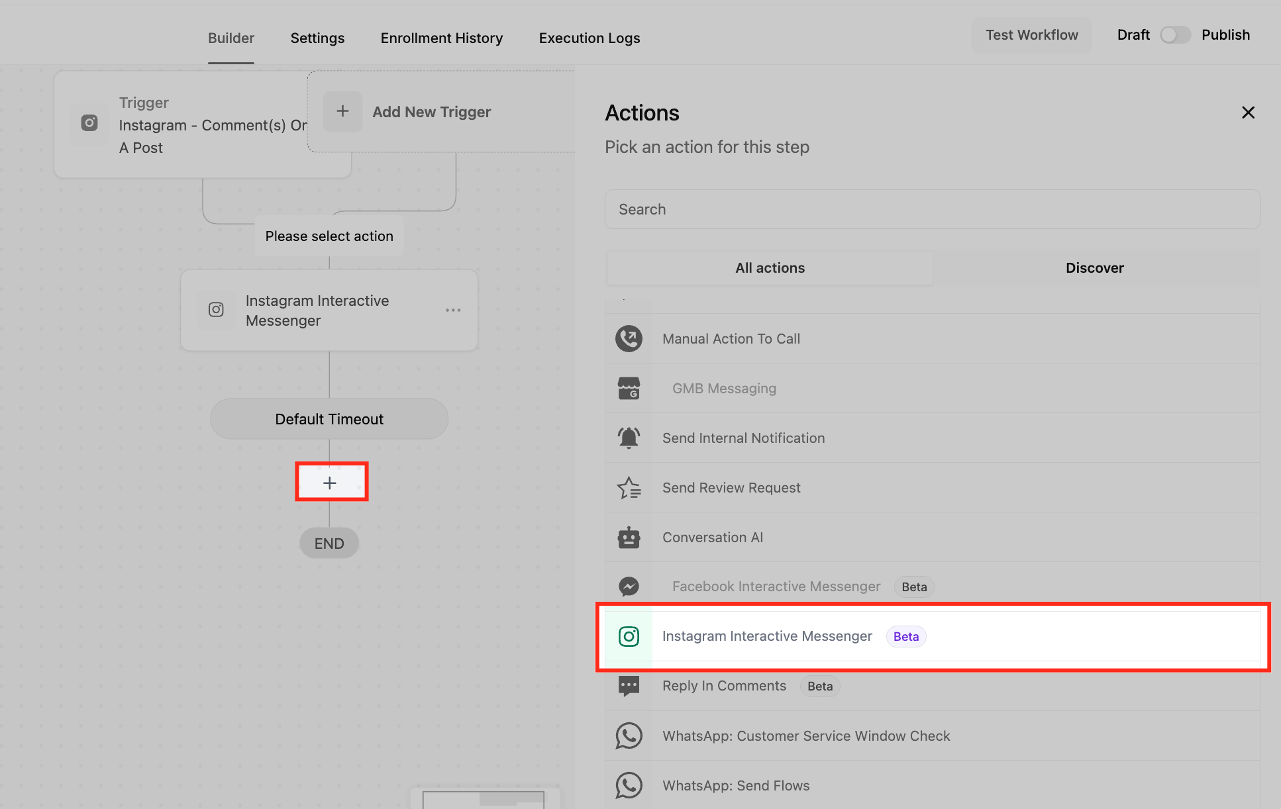Image resolution: width=1281 pixels, height=809 pixels.
Task: Click WhatsApp Customer Service Window Check icon
Action: (x=629, y=736)
